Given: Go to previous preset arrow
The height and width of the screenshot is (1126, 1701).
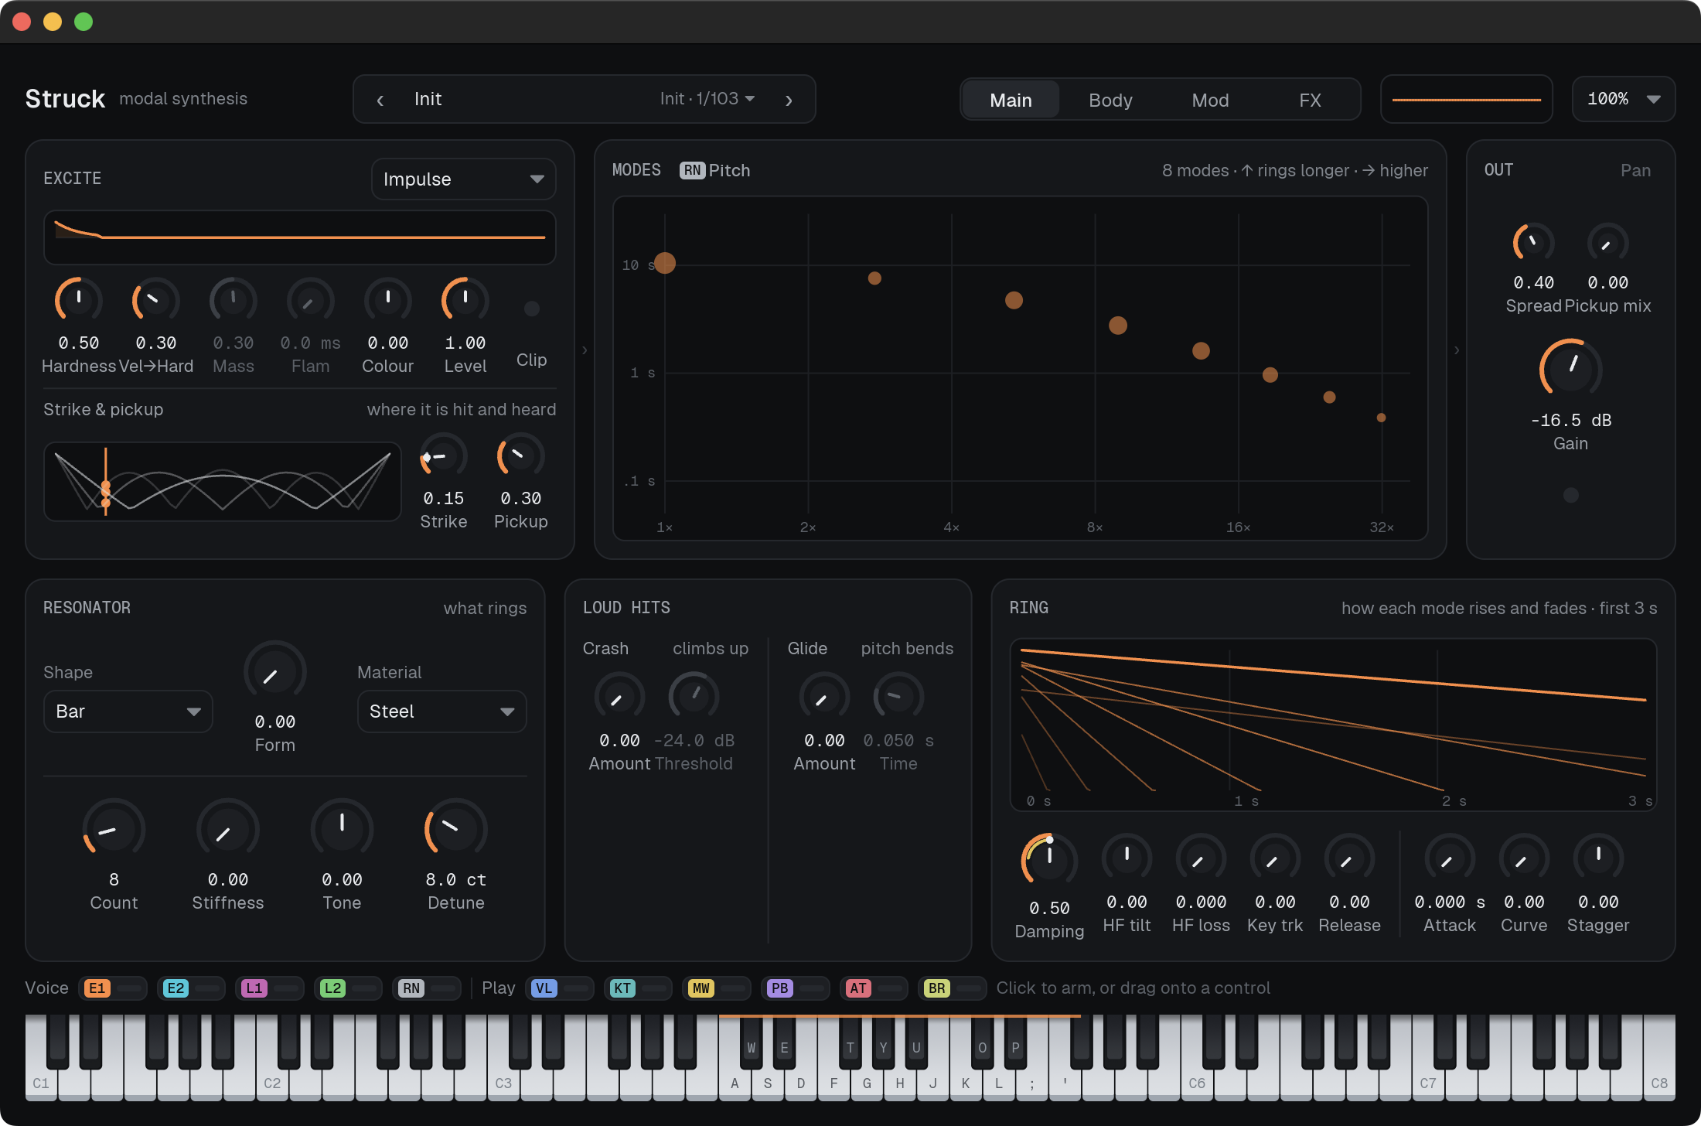Looking at the screenshot, I should [x=380, y=100].
